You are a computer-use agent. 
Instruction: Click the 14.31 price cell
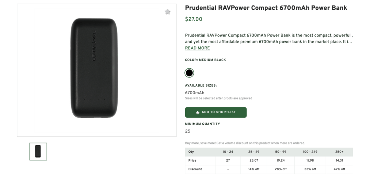coord(339,160)
